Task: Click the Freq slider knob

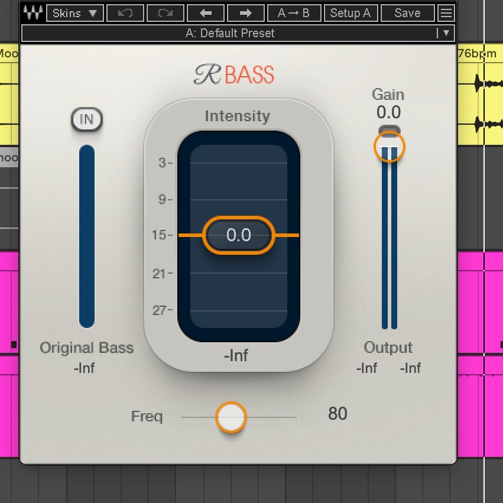Action: [x=231, y=417]
